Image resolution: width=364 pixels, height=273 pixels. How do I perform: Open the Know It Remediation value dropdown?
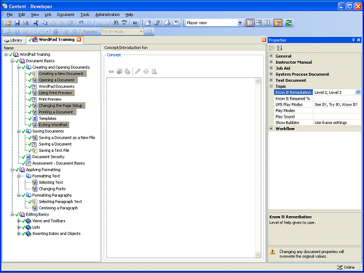tap(358, 92)
